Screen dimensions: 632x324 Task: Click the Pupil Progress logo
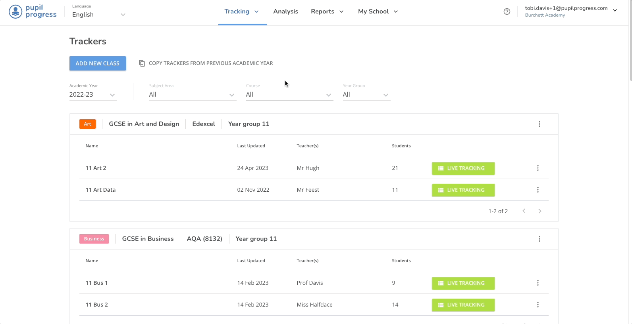tap(33, 11)
